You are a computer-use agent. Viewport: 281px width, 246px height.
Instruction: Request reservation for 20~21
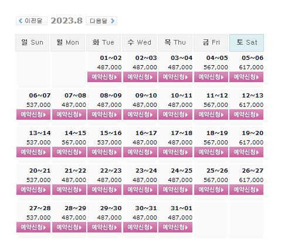point(33,190)
